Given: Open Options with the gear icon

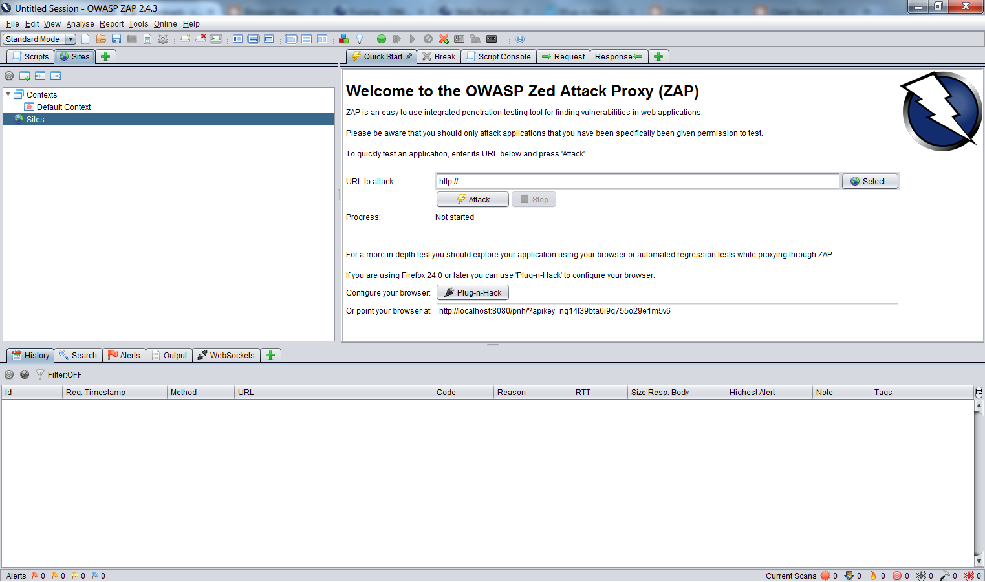Looking at the screenshot, I should (x=163, y=39).
